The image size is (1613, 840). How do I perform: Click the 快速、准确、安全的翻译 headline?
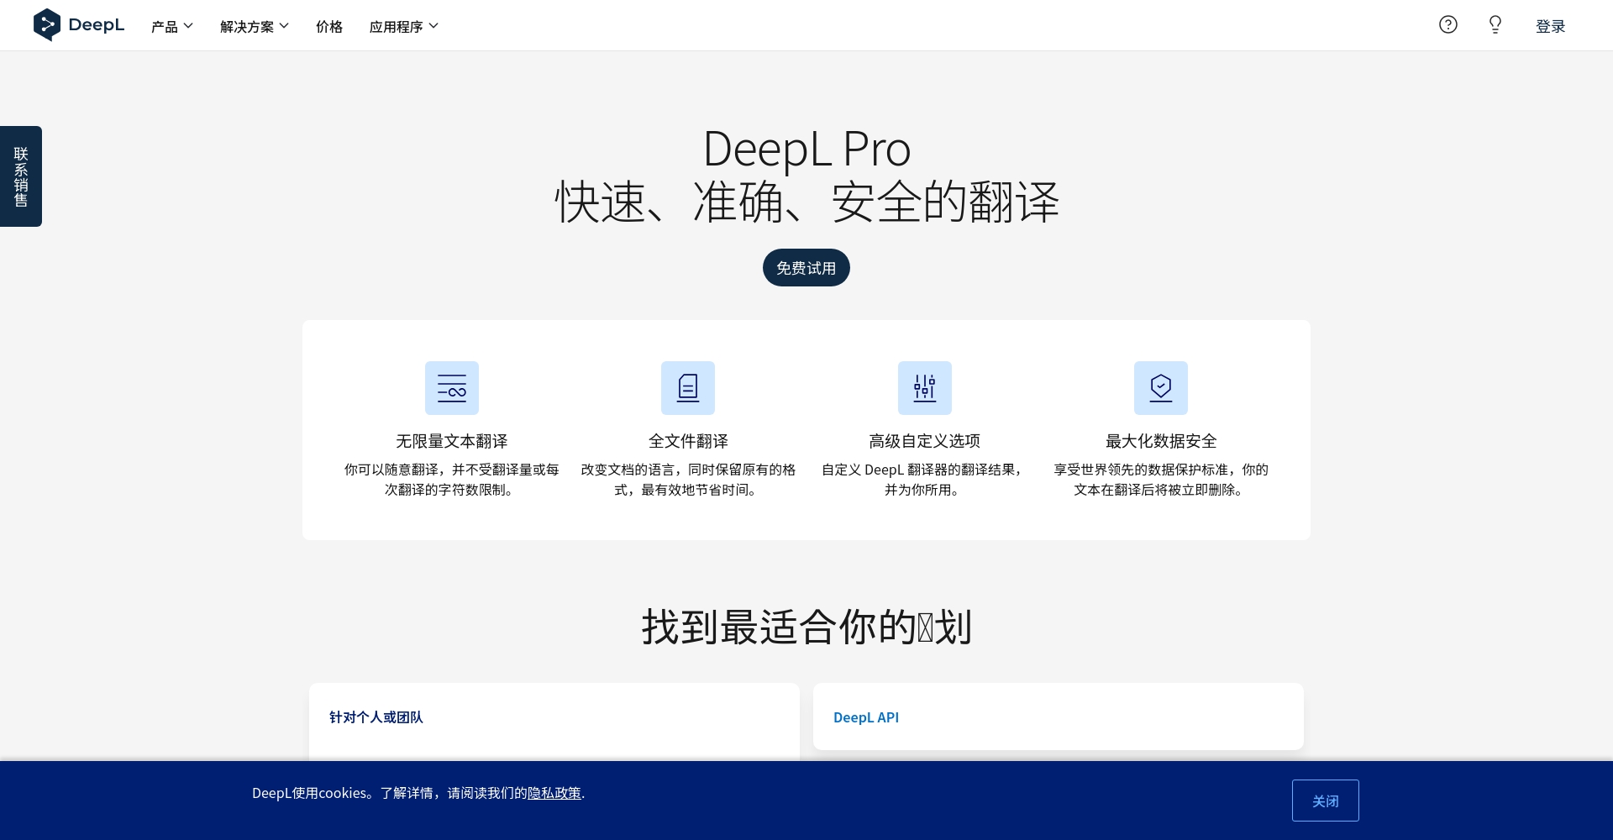pyautogui.click(x=806, y=202)
